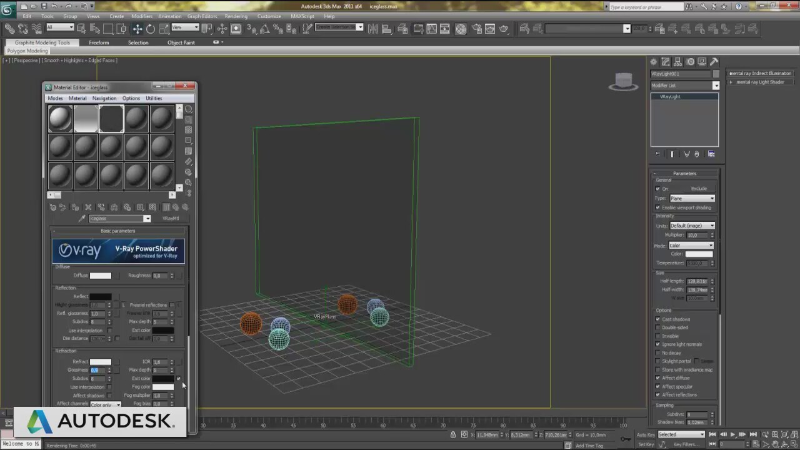Toggle Enable viewport shading checkbox

657,207
